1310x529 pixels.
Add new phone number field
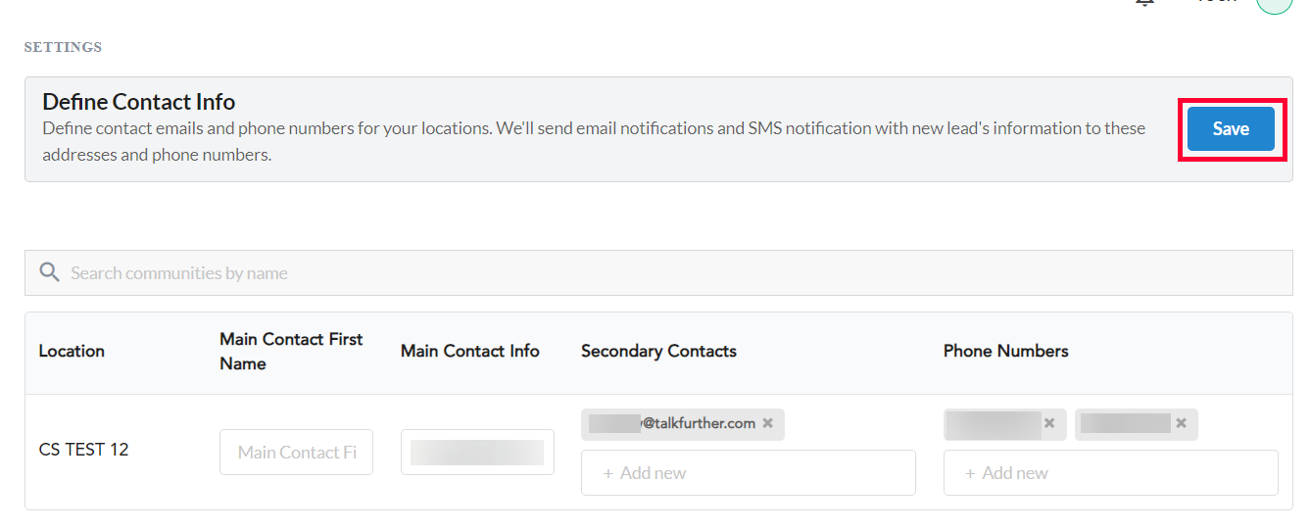coord(1111,473)
